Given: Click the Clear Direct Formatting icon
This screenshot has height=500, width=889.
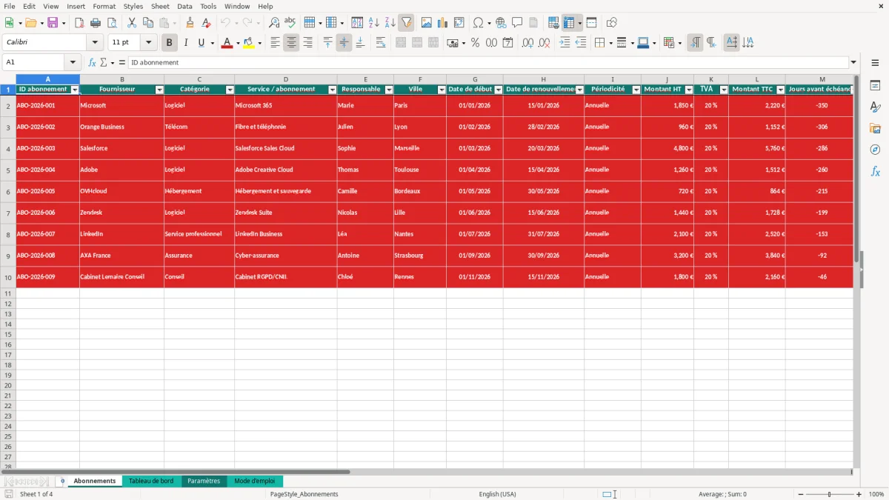Looking at the screenshot, I should [207, 23].
